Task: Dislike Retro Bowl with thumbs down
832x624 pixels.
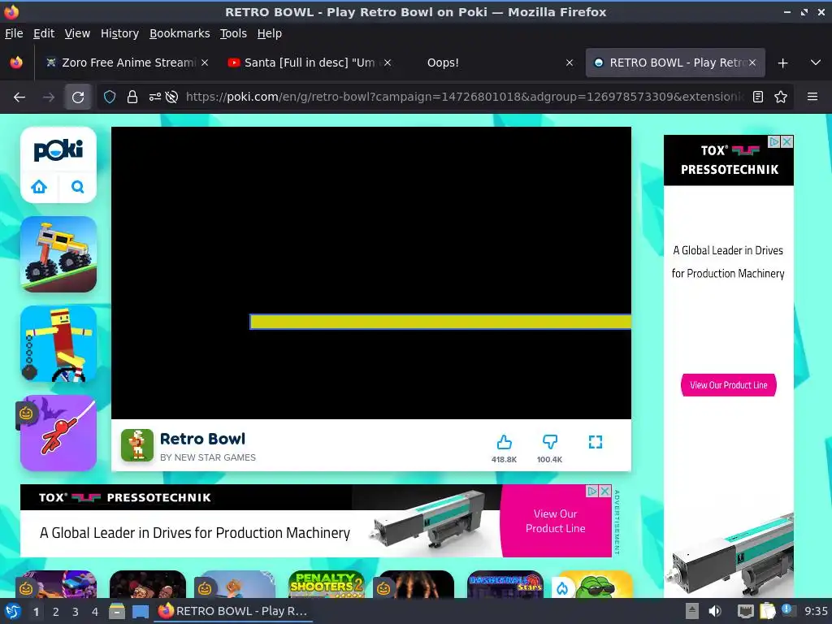Action: (x=550, y=442)
